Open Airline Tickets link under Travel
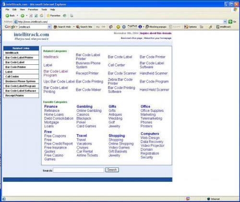Image resolution: width=240 pixels, height=202 pixels. [x=87, y=155]
